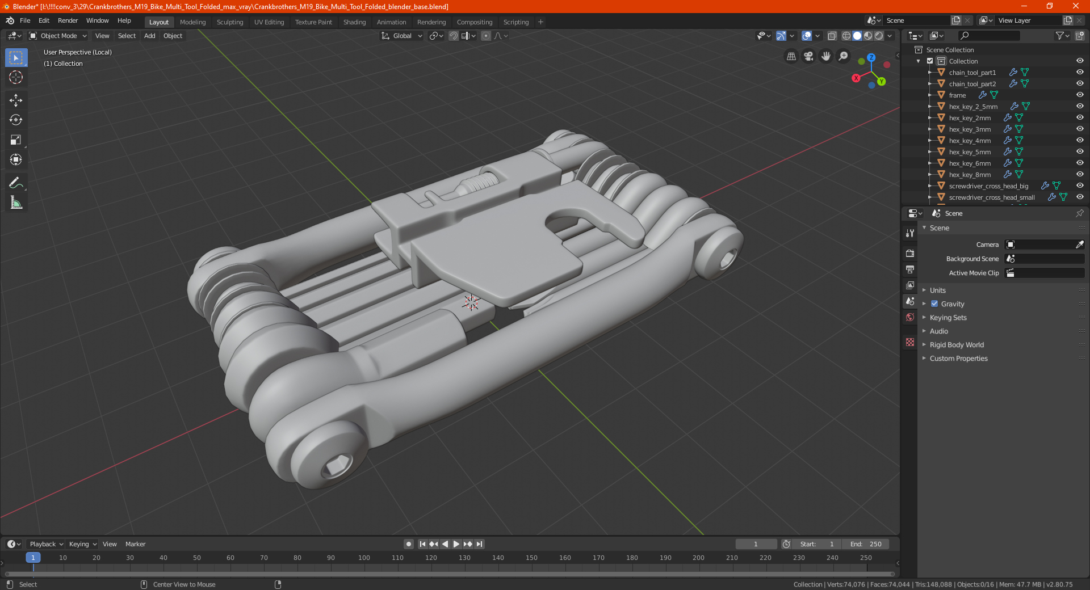Select the Select Box tool

pos(16,58)
